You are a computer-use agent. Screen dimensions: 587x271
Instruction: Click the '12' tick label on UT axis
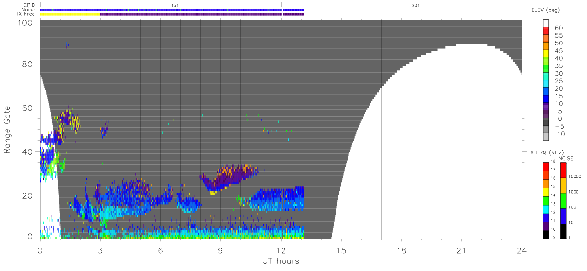281,250
